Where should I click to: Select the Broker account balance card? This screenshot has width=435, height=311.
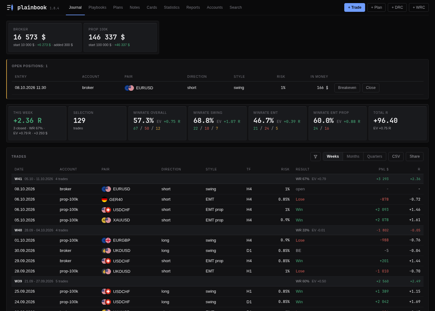(x=45, y=37)
